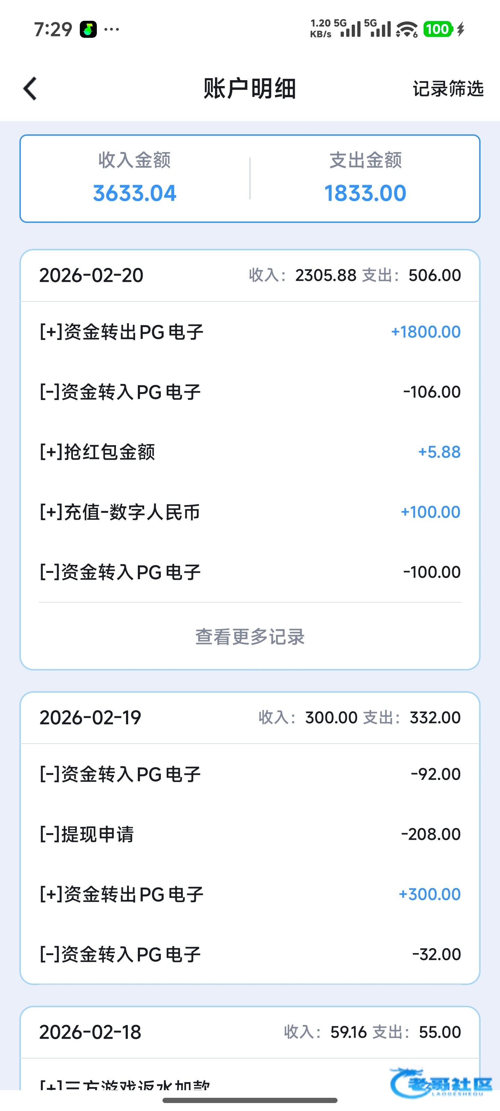Select the 抢红包金额 +5.88 entry
Screen dimensions: 500x1111
pyautogui.click(x=250, y=452)
